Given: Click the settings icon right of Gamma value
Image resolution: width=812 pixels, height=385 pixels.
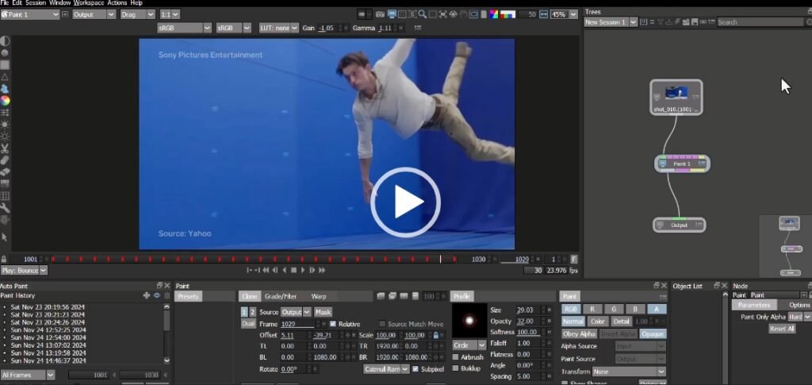Looking at the screenshot, I should tap(417, 28).
